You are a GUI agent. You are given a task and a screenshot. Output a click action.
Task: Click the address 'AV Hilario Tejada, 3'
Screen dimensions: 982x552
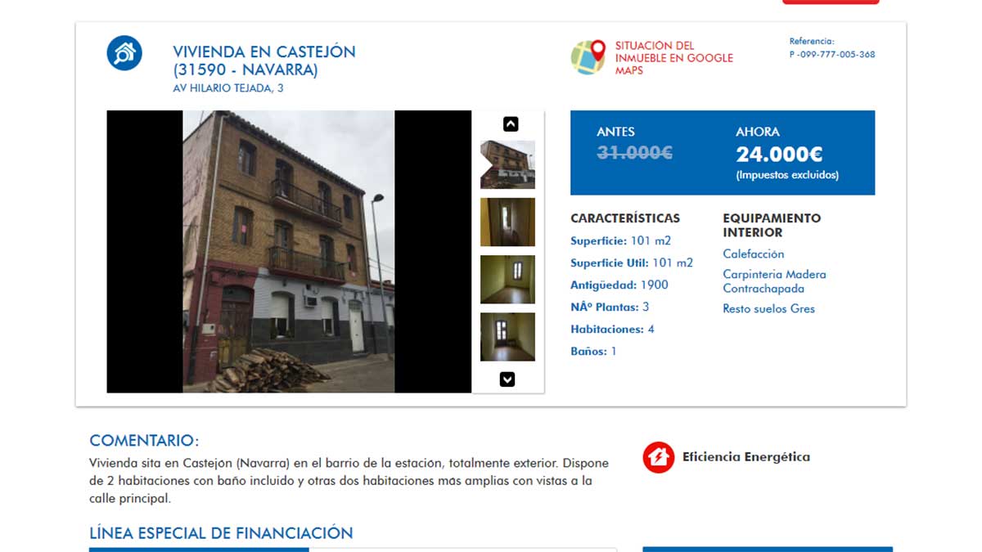pyautogui.click(x=228, y=88)
